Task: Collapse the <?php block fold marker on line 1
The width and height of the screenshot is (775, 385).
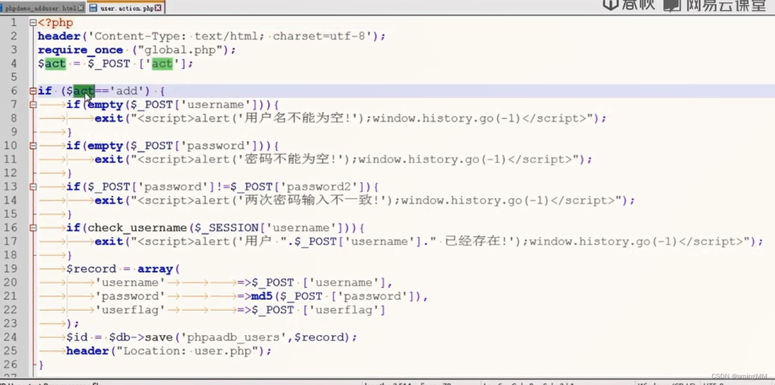Action: click(33, 23)
